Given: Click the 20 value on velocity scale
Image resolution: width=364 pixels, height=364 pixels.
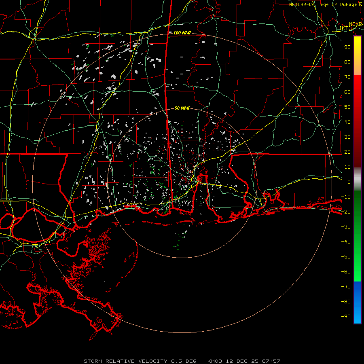Looking at the screenshot, I should [x=347, y=152].
